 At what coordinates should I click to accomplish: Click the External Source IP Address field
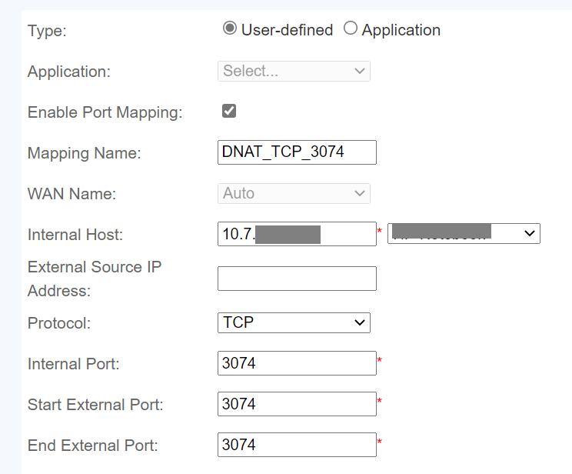click(297, 279)
